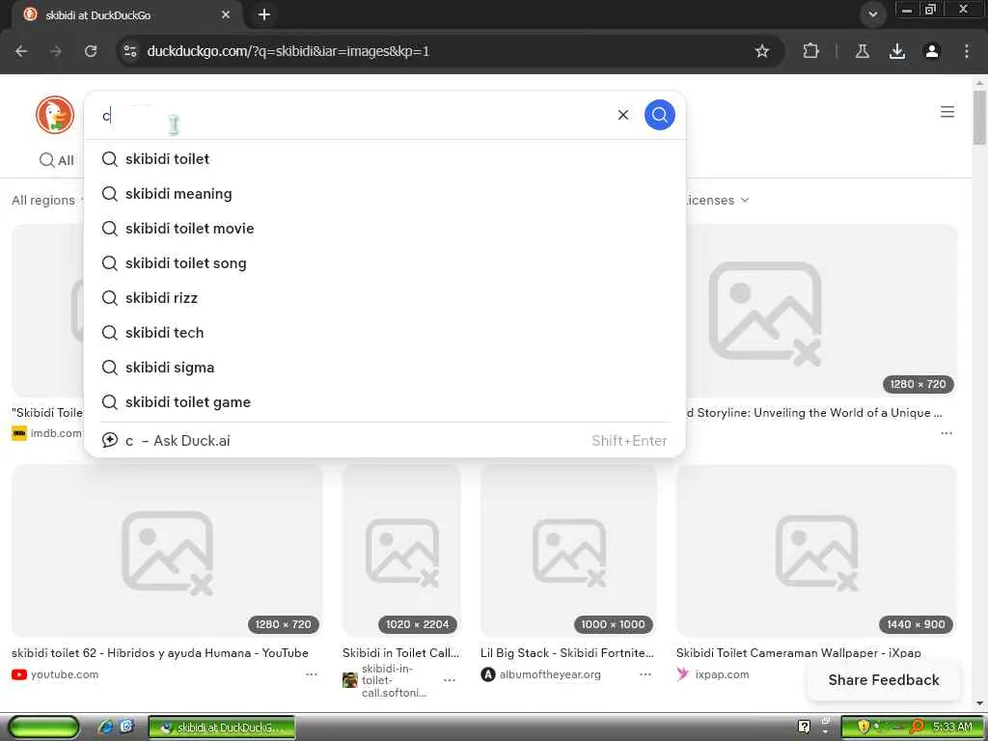Open the Lil Big Stack 1000 × 1000 thumbnail
The image size is (988, 741).
tap(568, 551)
